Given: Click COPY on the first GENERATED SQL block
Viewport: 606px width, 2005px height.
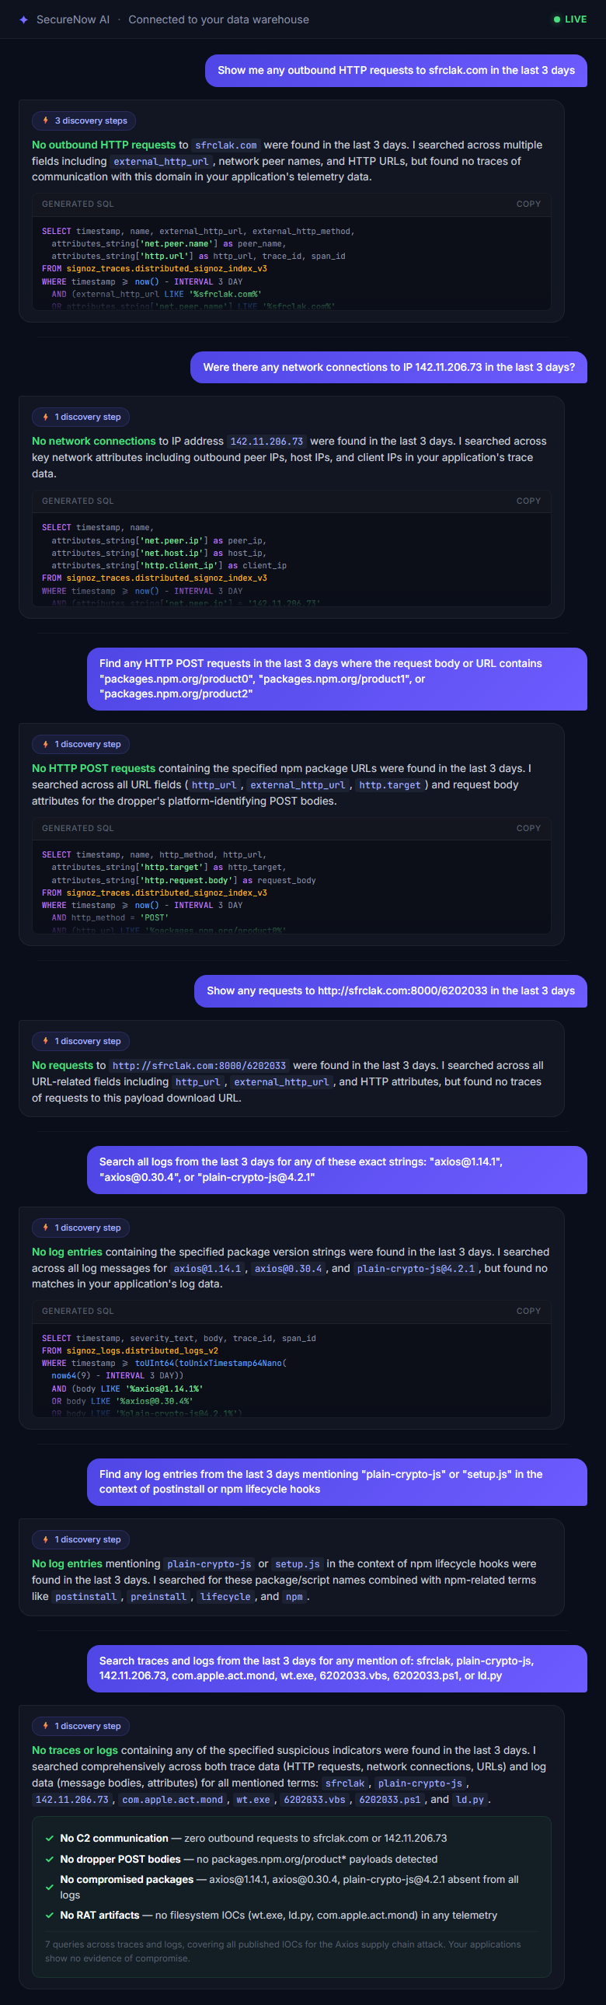Looking at the screenshot, I should click(x=529, y=204).
